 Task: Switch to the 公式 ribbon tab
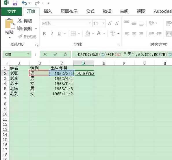pyautogui.click(x=90, y=11)
